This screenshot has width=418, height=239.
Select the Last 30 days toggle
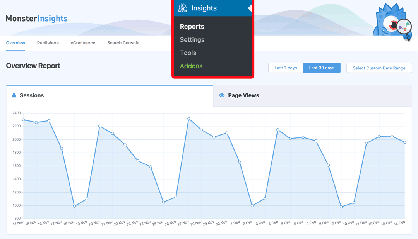[322, 68]
